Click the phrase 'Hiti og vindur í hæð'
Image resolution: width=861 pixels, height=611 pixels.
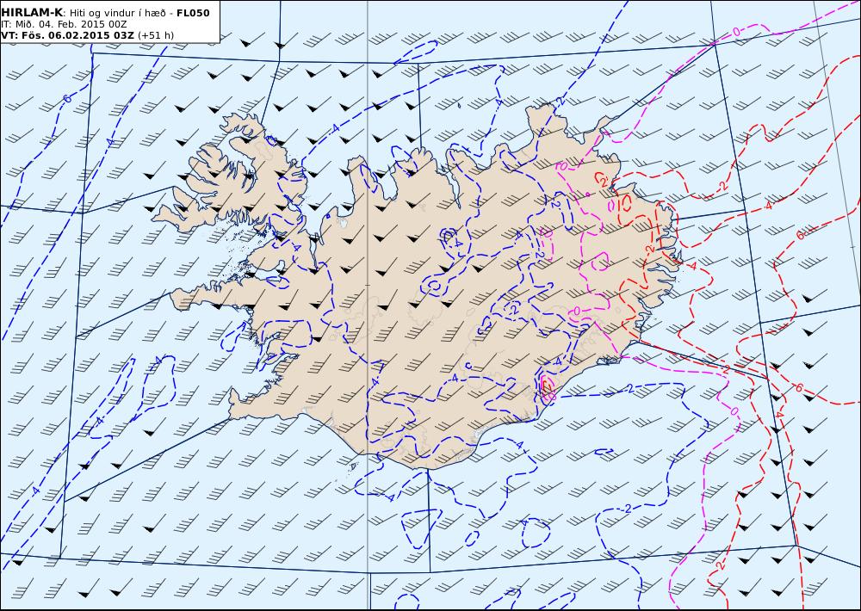click(118, 13)
